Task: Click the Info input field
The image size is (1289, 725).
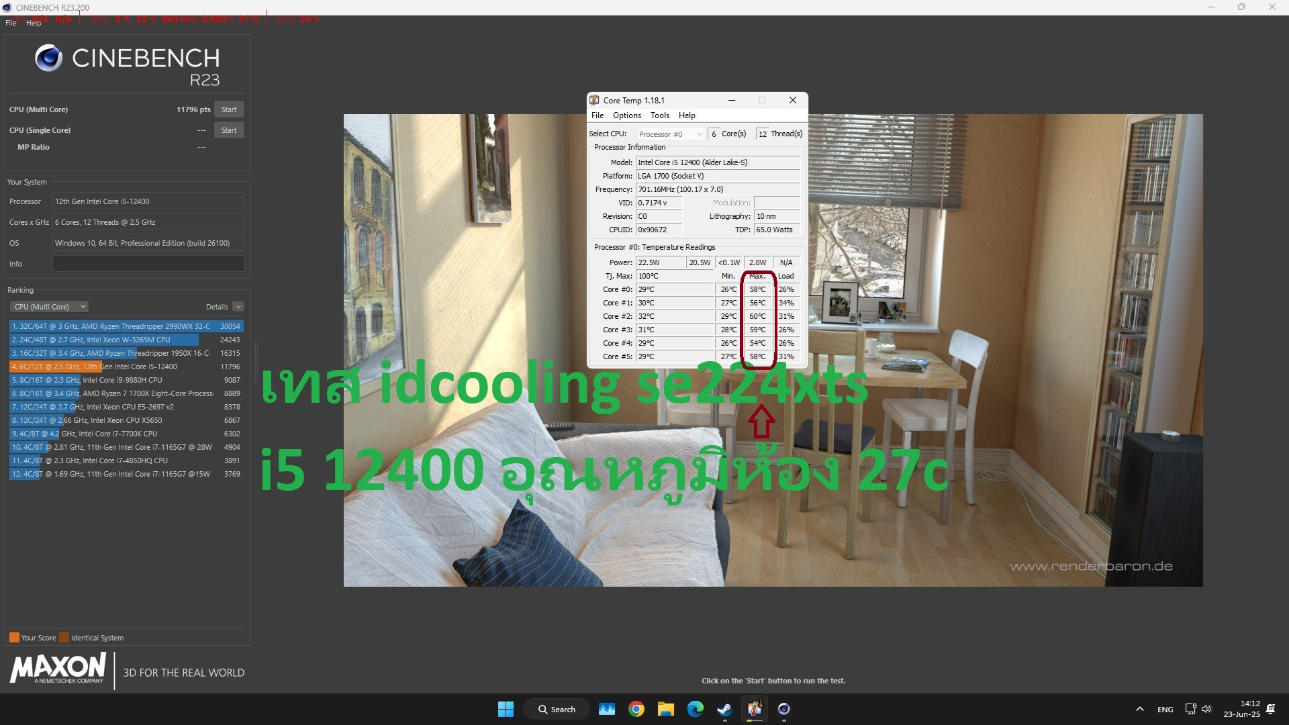Action: (x=148, y=264)
